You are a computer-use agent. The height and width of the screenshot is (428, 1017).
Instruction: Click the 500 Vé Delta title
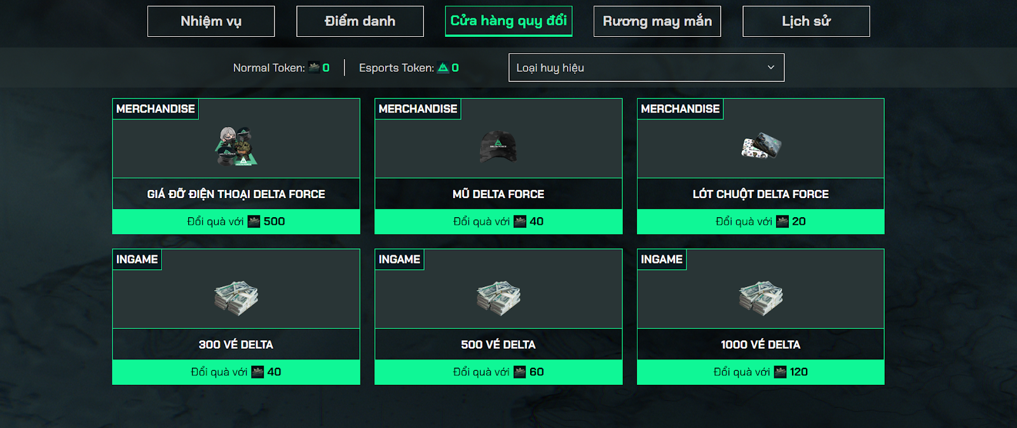click(498, 345)
